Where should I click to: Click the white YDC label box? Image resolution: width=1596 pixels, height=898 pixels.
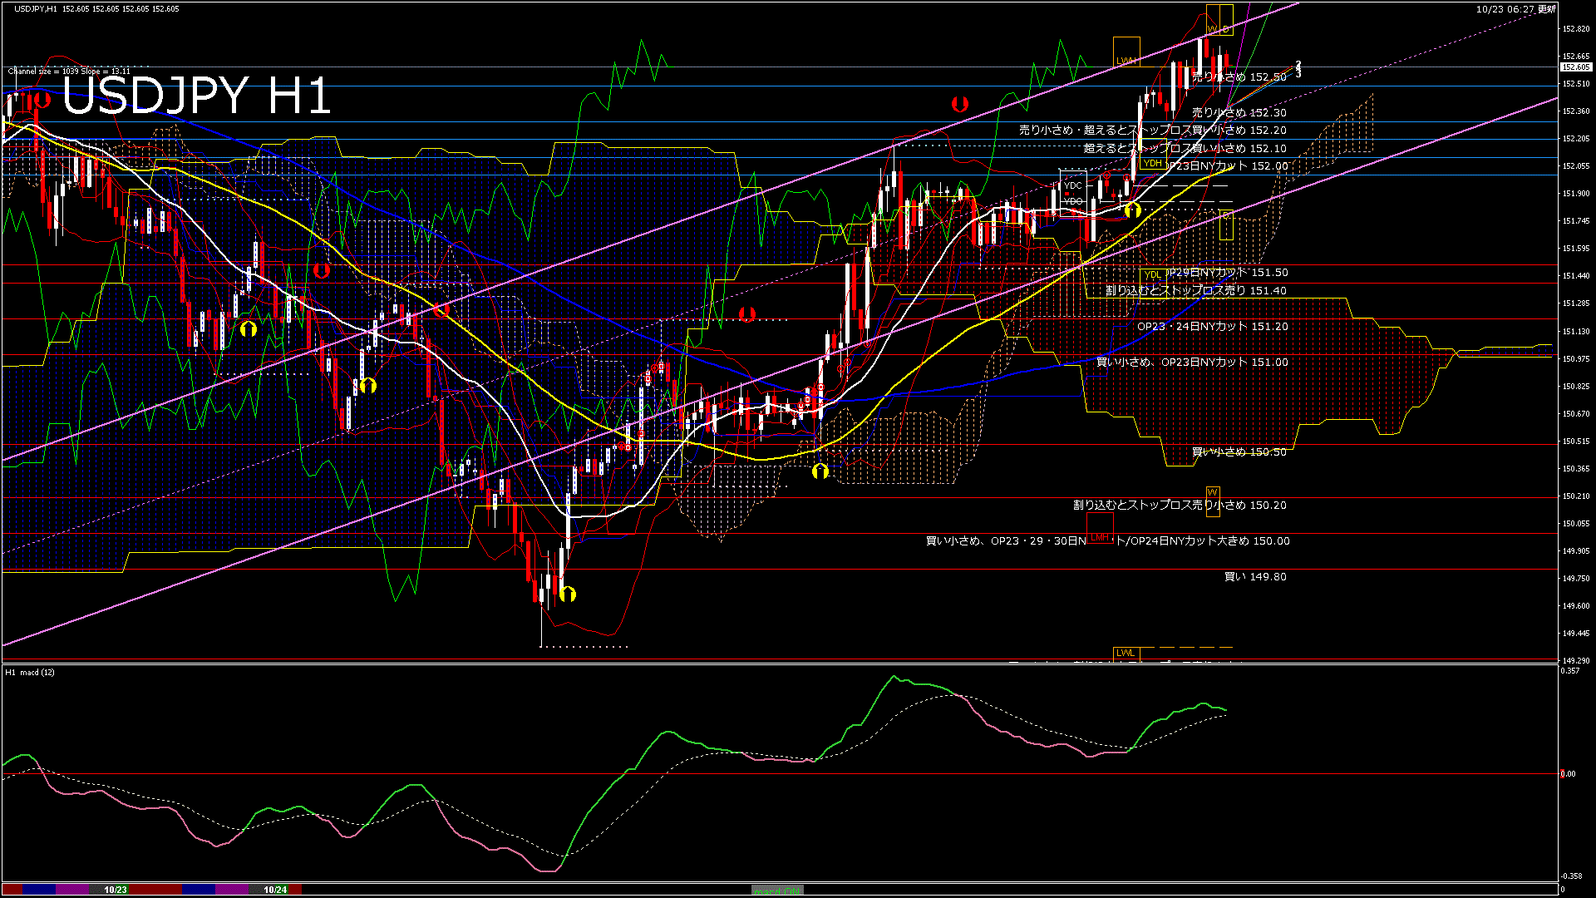click(1073, 185)
